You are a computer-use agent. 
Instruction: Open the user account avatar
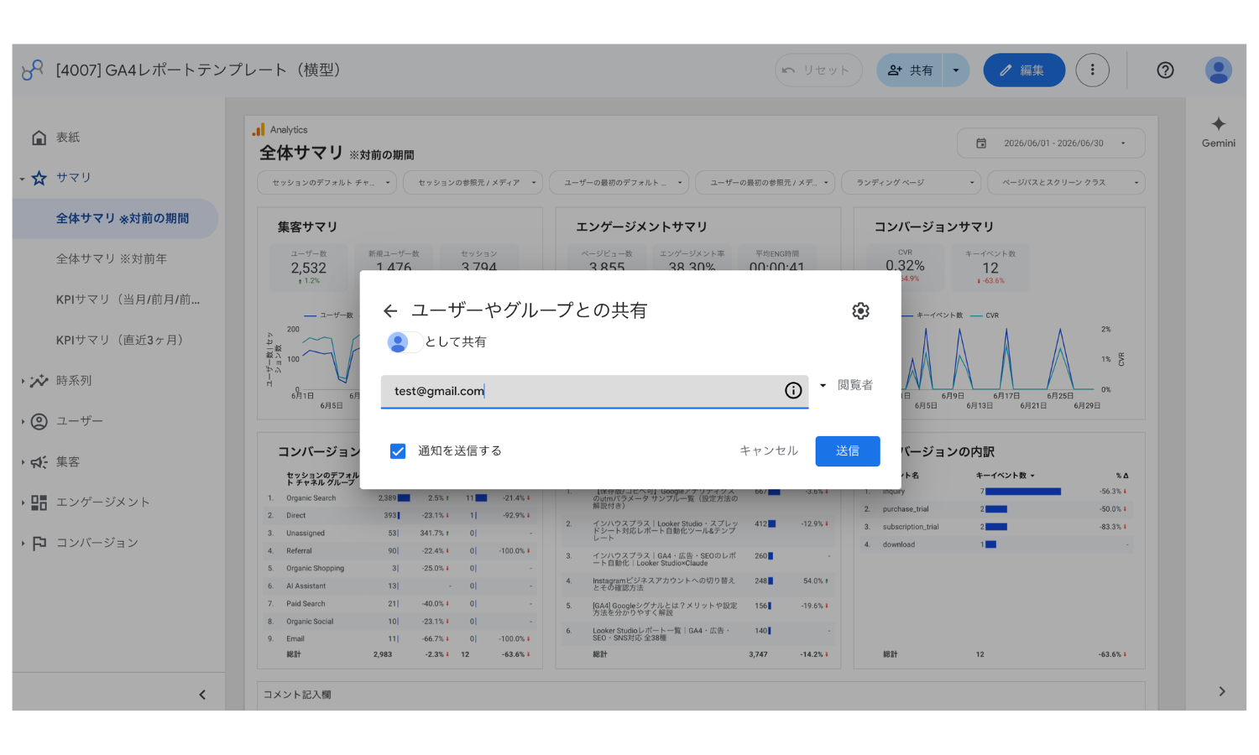(1218, 70)
